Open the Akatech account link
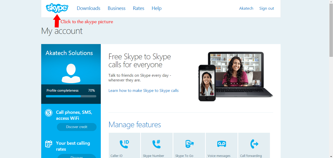The height and width of the screenshot is (158, 333). click(x=246, y=8)
